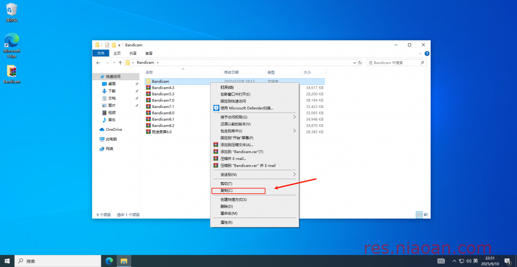Choose 删除(D) in the context menu
The width and height of the screenshot is (517, 267).
tap(254, 206)
